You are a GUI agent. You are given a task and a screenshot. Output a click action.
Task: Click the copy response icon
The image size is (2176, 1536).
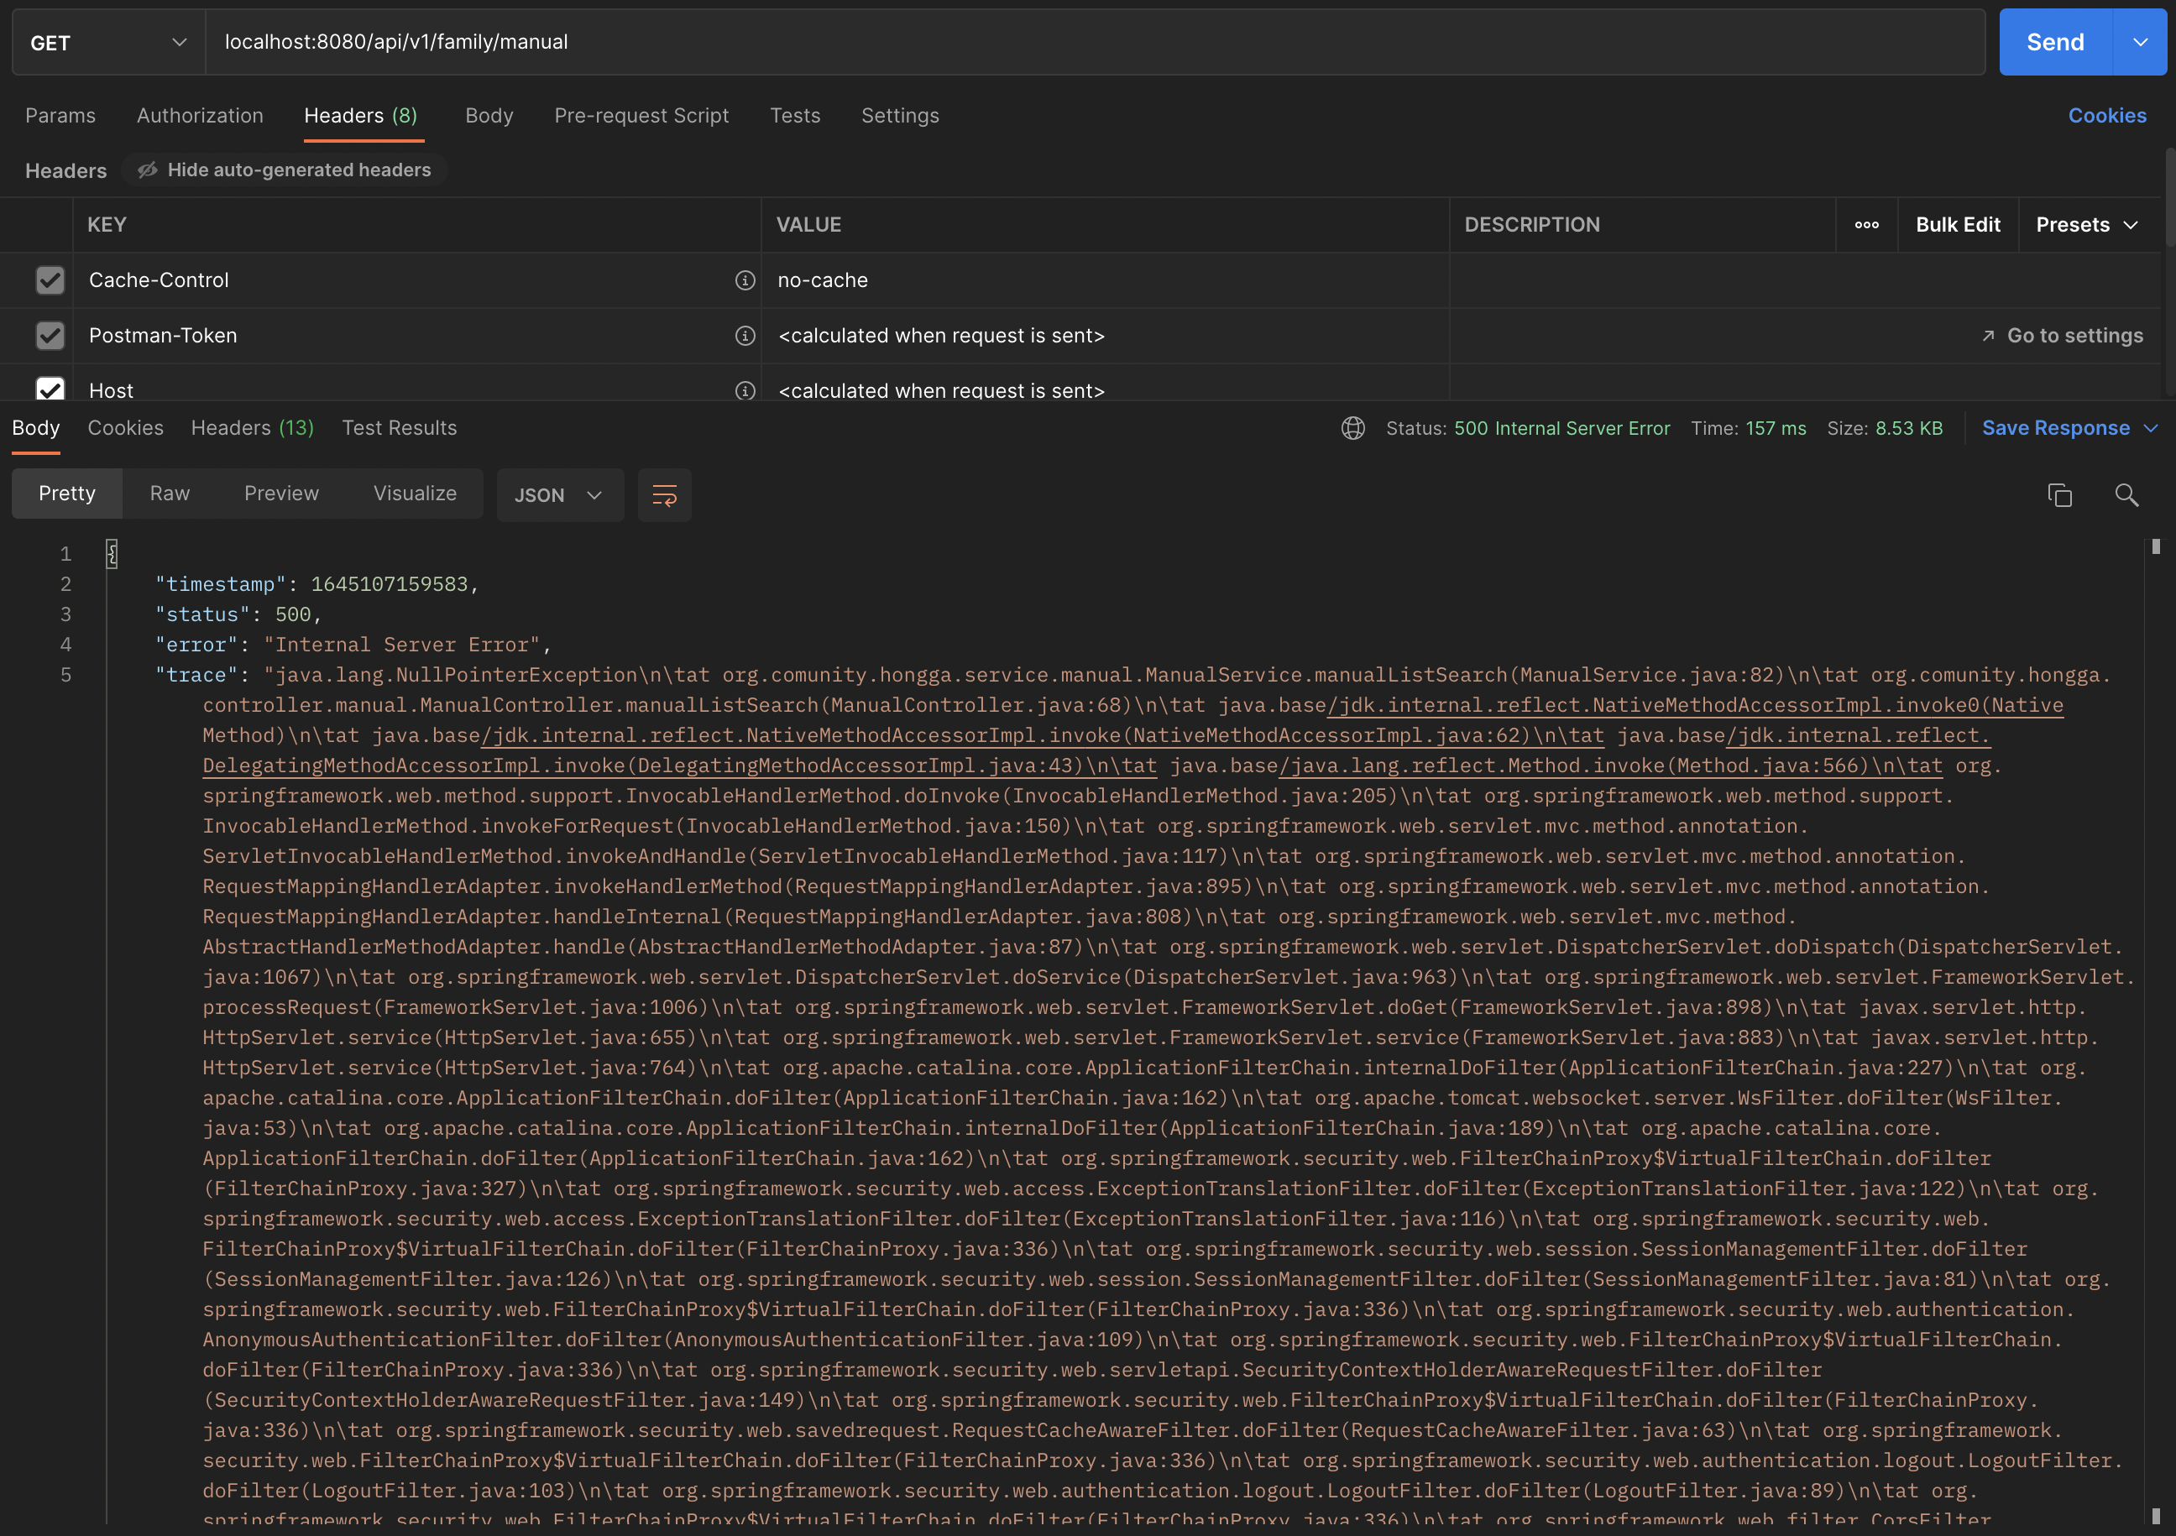2058,494
